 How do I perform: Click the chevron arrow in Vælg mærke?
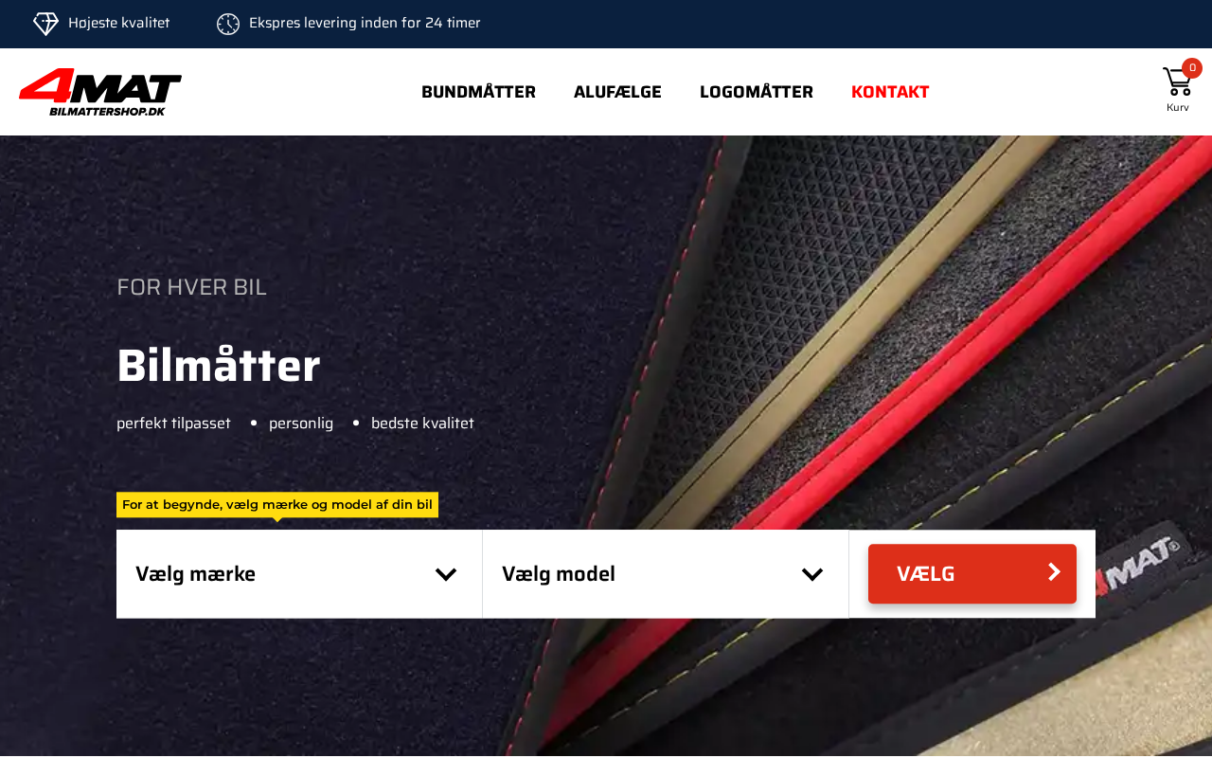[446, 574]
